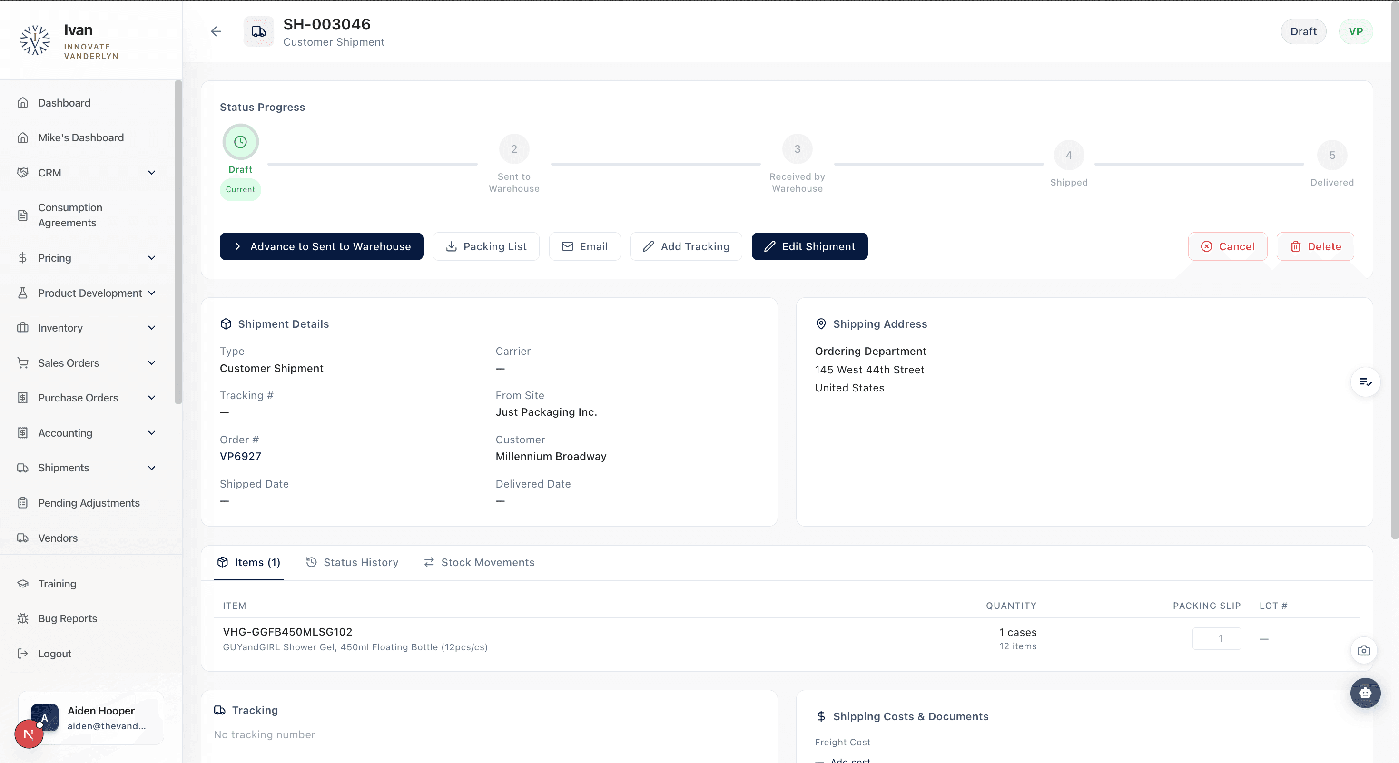Open the Dashboard home icon
The image size is (1399, 763).
tap(23, 103)
